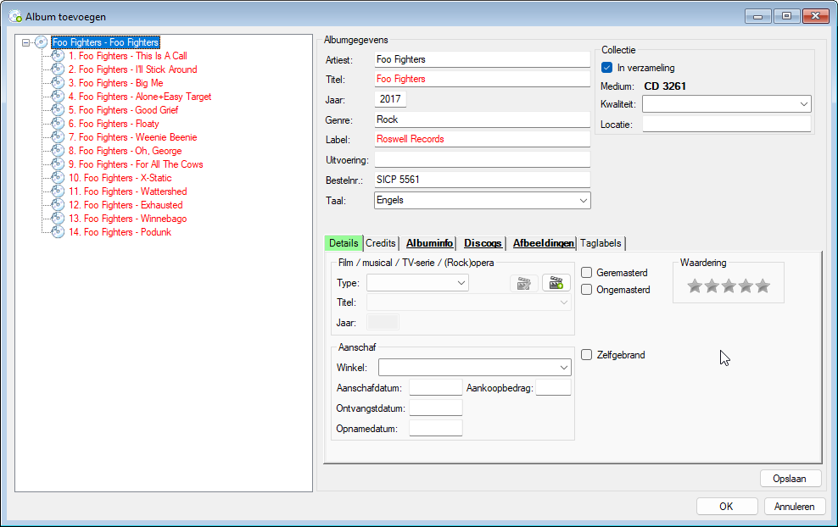Click the track icon beside Wattershed
The width and height of the screenshot is (838, 527).
(x=58, y=191)
